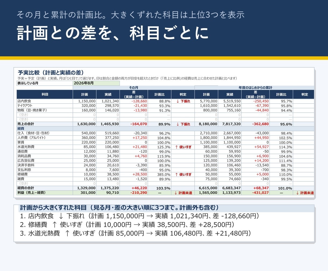Viewport: 328px width, 271px height.
Task: Click the 通信費 row label
Action: 45,151
